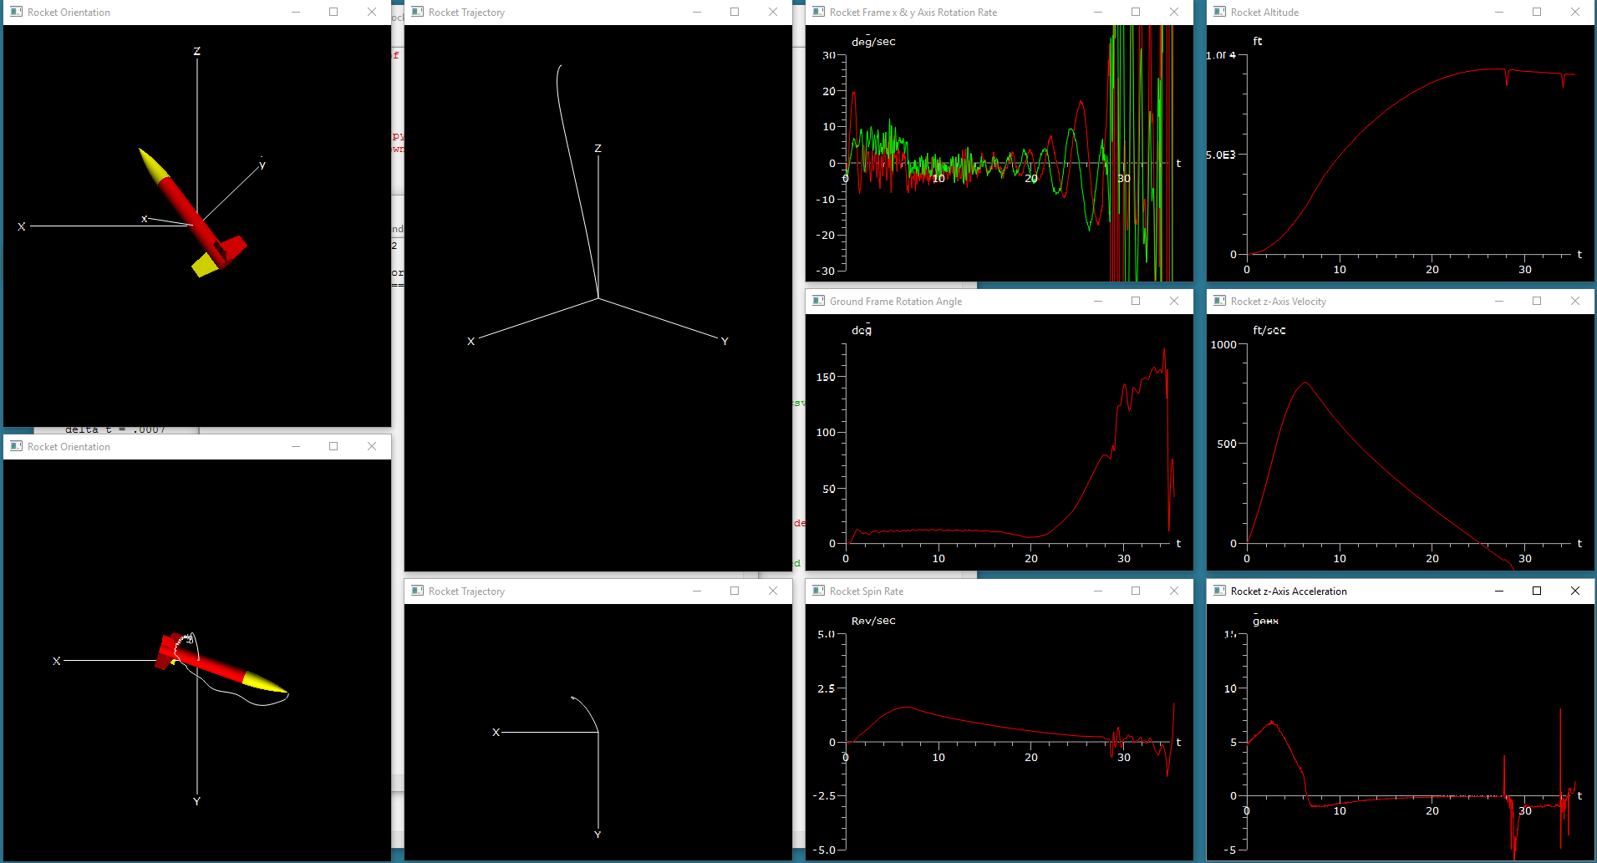Viewport: 1597px width, 863px height.
Task: Click the Rev/sec label in Spin Rate graph
Action: [x=872, y=621]
